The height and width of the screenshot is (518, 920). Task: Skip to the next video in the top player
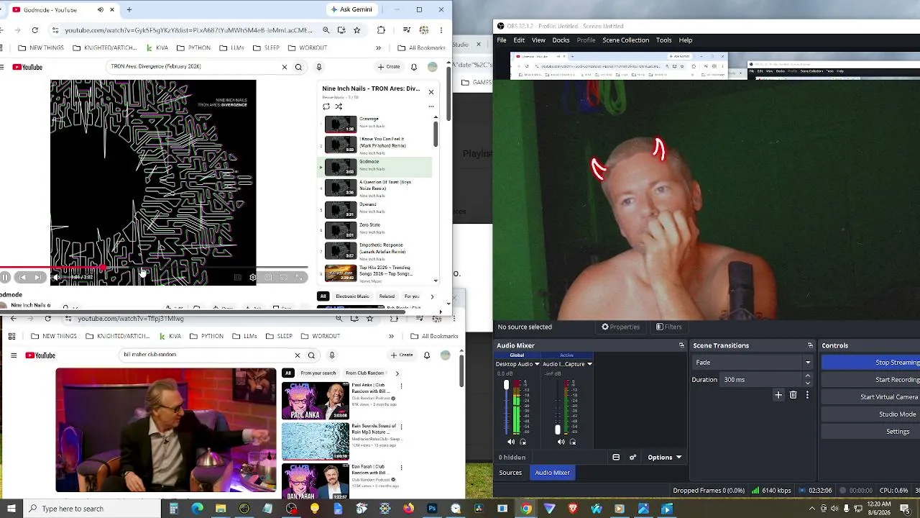point(37,277)
